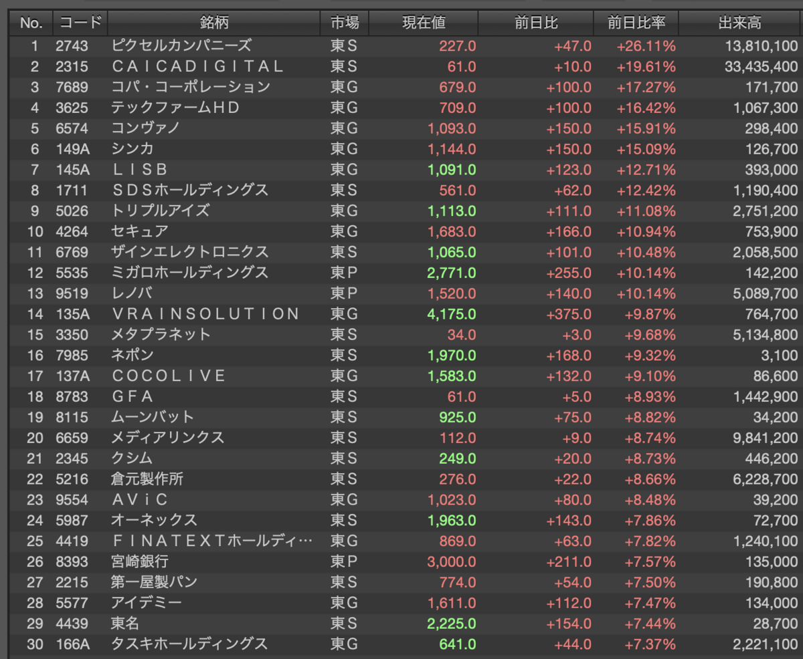Screen dimensions: 803x659
Task: Click stock code 2315
Action: pos(72,66)
